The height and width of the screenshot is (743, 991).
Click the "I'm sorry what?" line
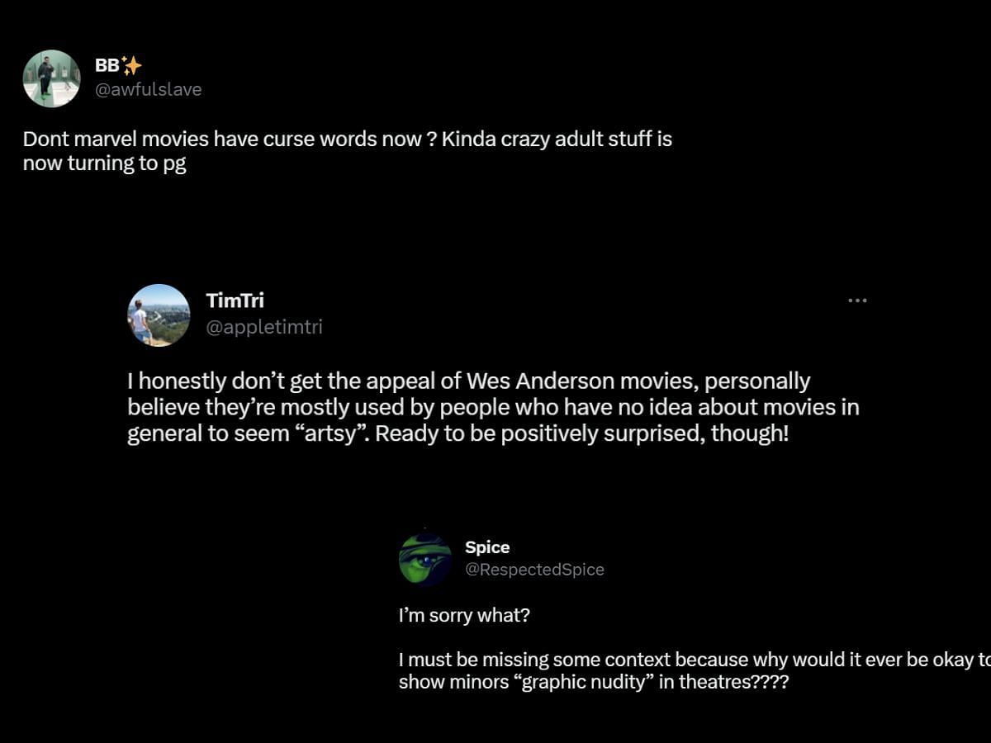click(x=464, y=616)
